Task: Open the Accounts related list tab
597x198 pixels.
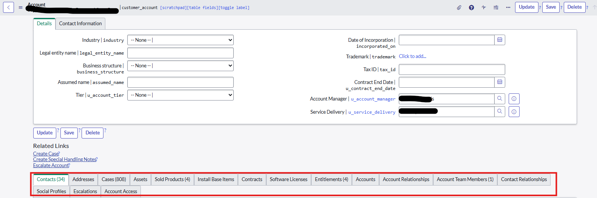Action: (x=366, y=180)
